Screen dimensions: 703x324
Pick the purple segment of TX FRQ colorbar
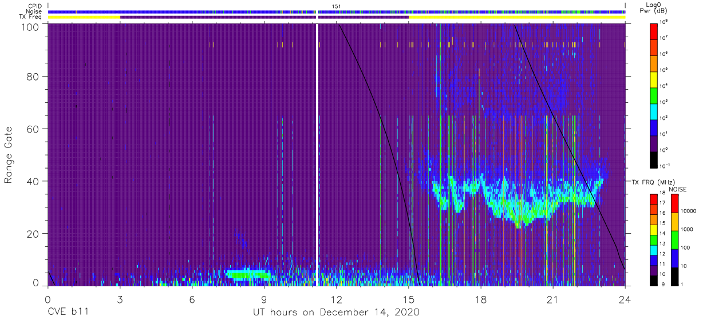click(x=654, y=270)
